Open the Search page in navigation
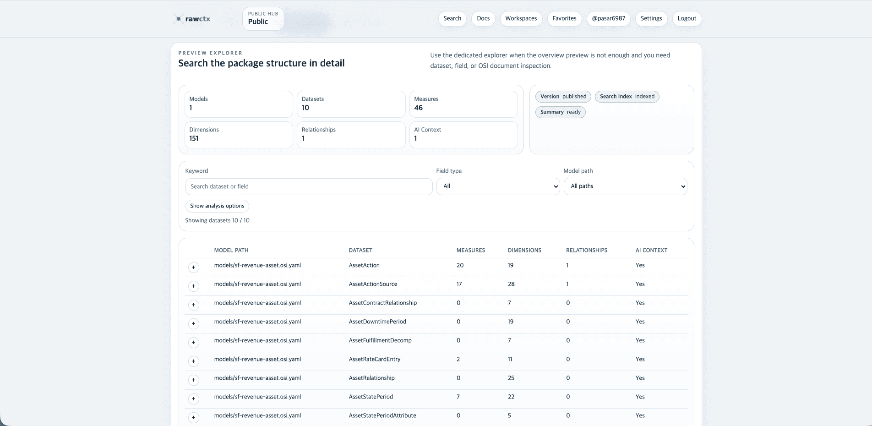872x426 pixels. click(452, 19)
